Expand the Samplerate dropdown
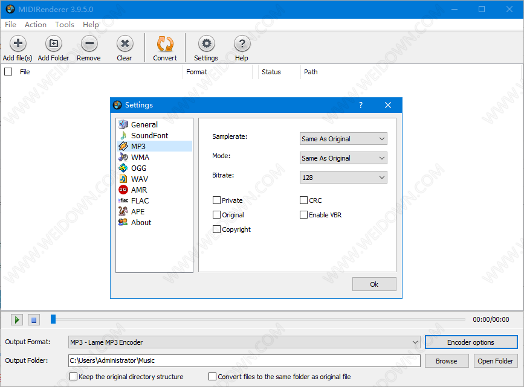The width and height of the screenshot is (524, 387). pos(343,139)
